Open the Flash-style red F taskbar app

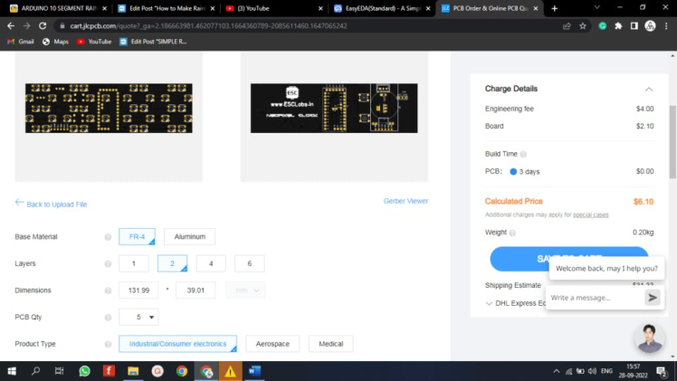[x=109, y=371]
